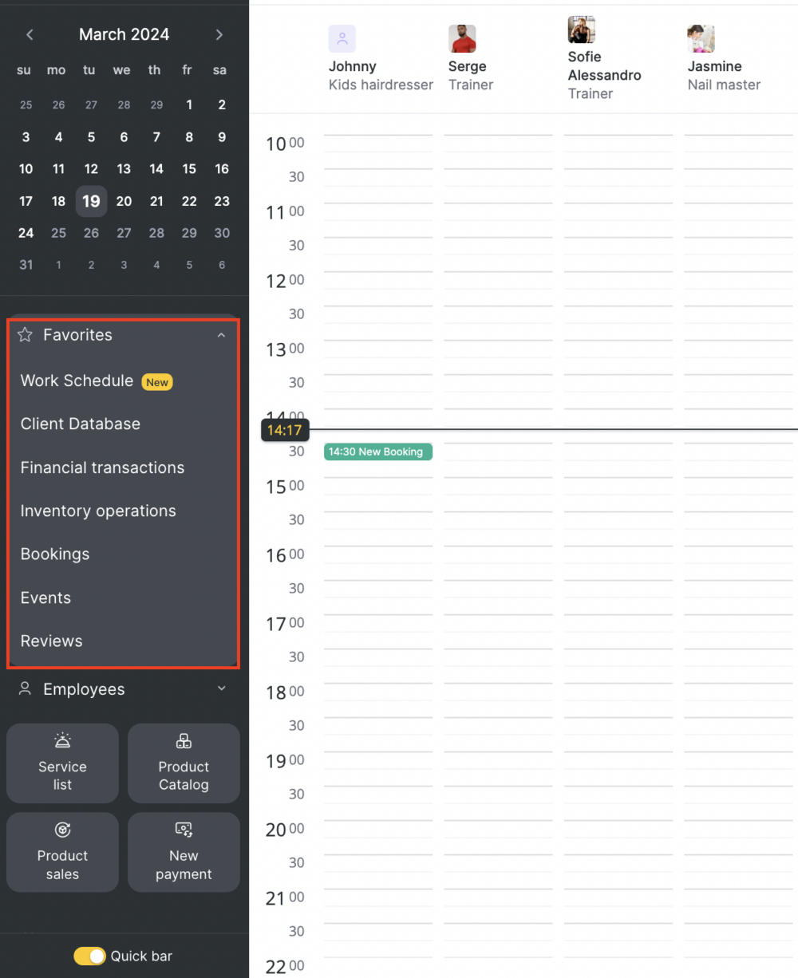Image resolution: width=798 pixels, height=978 pixels.
Task: Click the Service list bell icon
Action: [62, 741]
